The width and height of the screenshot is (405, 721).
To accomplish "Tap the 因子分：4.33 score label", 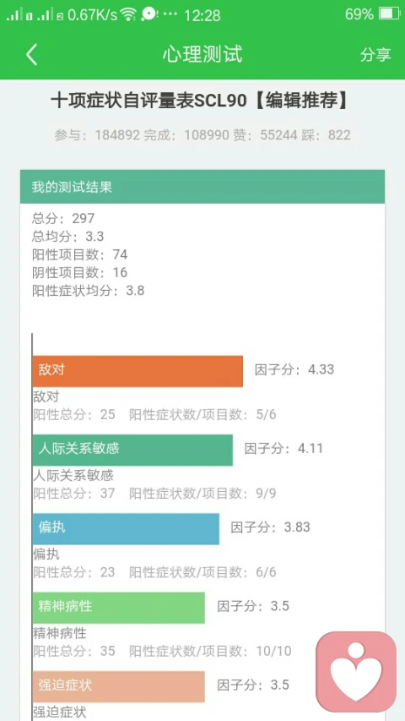I will coord(294,369).
